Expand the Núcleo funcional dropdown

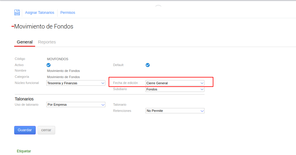pos(76,83)
